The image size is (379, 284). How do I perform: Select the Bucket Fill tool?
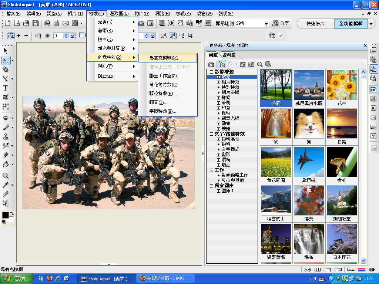pyautogui.click(x=5, y=165)
